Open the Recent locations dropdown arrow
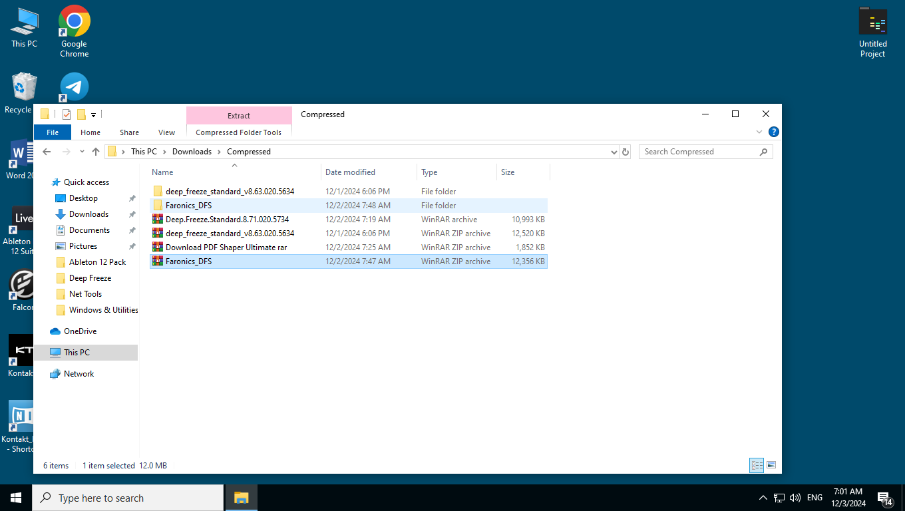905x511 pixels. click(82, 152)
